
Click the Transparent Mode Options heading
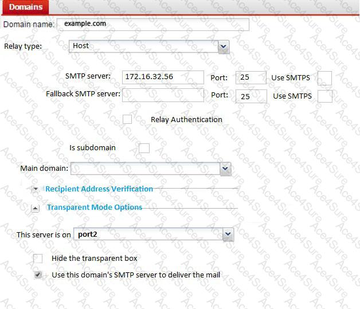tap(95, 208)
